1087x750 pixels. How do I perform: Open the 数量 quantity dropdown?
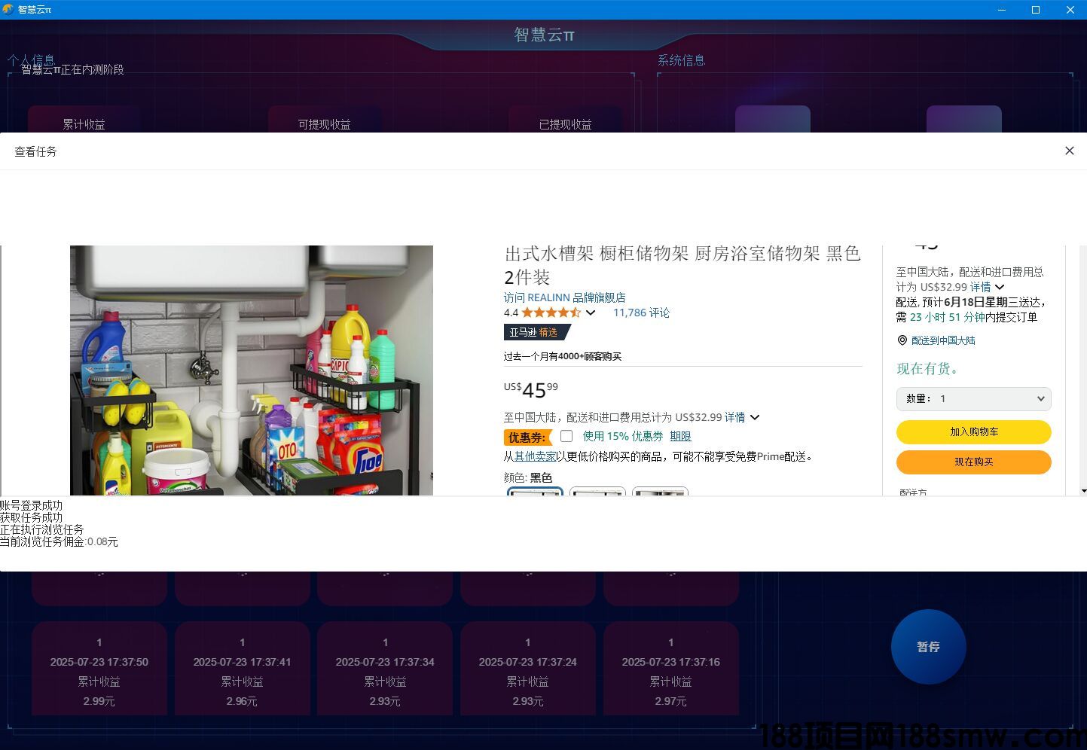pyautogui.click(x=973, y=398)
